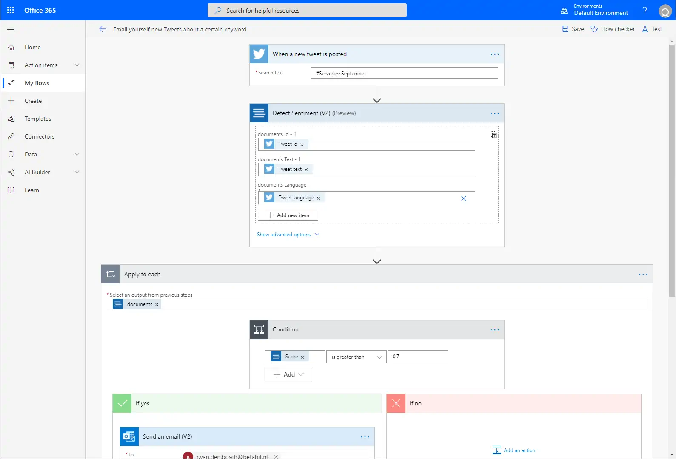Image resolution: width=676 pixels, height=459 pixels.
Task: Click the Search text field with #ServerlessSeptember
Action: point(405,73)
